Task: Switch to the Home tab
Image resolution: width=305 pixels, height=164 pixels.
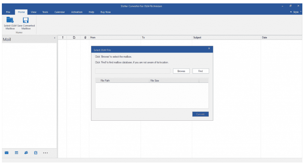Action: (21, 12)
